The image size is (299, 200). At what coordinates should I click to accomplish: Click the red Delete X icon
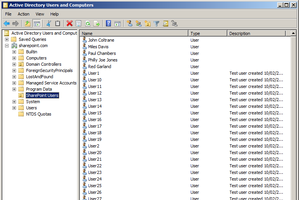tap(70, 23)
